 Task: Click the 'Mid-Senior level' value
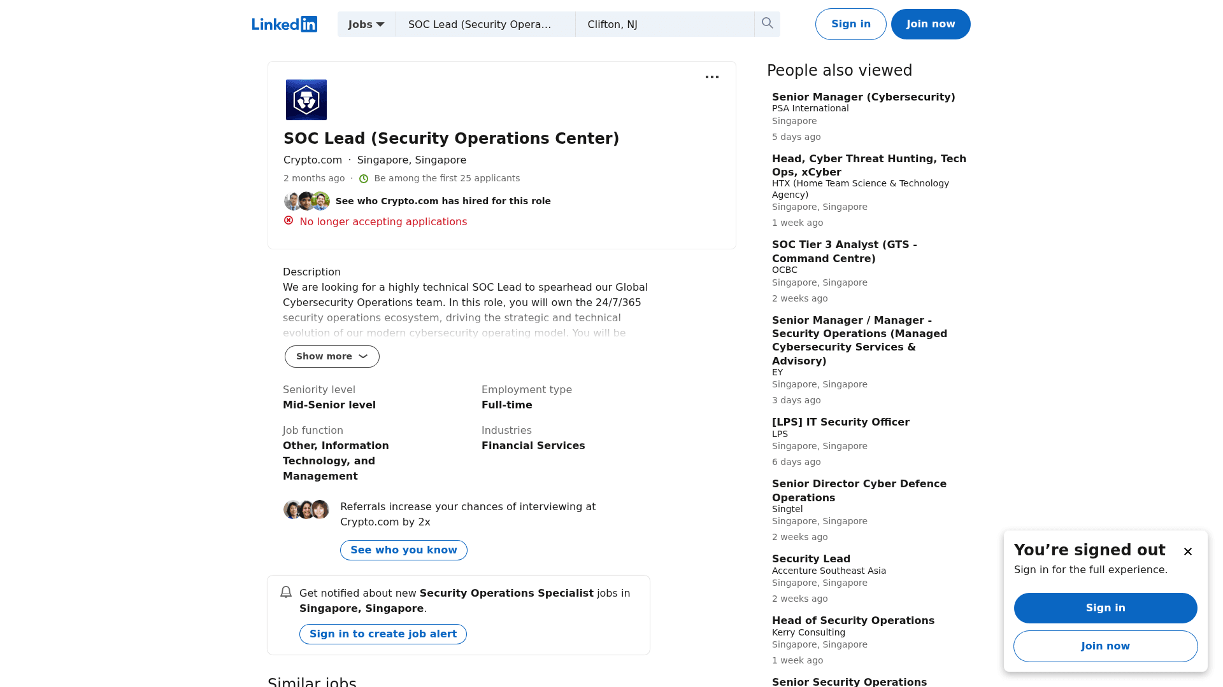pyautogui.click(x=329, y=405)
